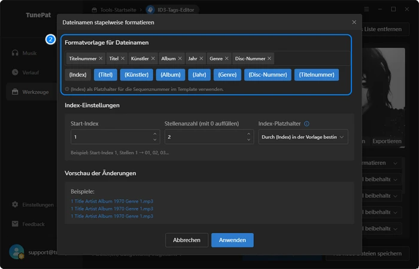
Task: Click the Musik headphones icon
Action: pyautogui.click(x=15, y=53)
